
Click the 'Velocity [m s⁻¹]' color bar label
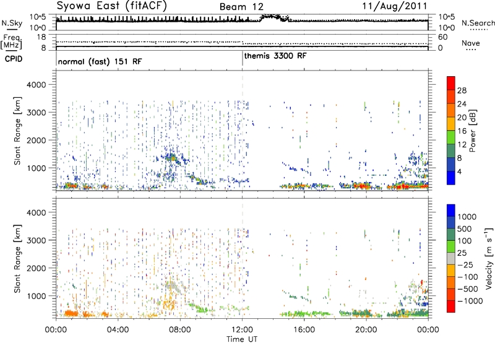pyautogui.click(x=489, y=258)
